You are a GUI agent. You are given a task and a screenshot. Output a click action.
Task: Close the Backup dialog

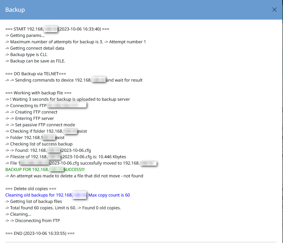274,10
